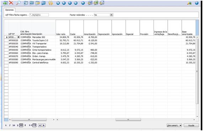Toggle the balance-at-date button
Screen dimensions: 203x131
coord(34,125)
